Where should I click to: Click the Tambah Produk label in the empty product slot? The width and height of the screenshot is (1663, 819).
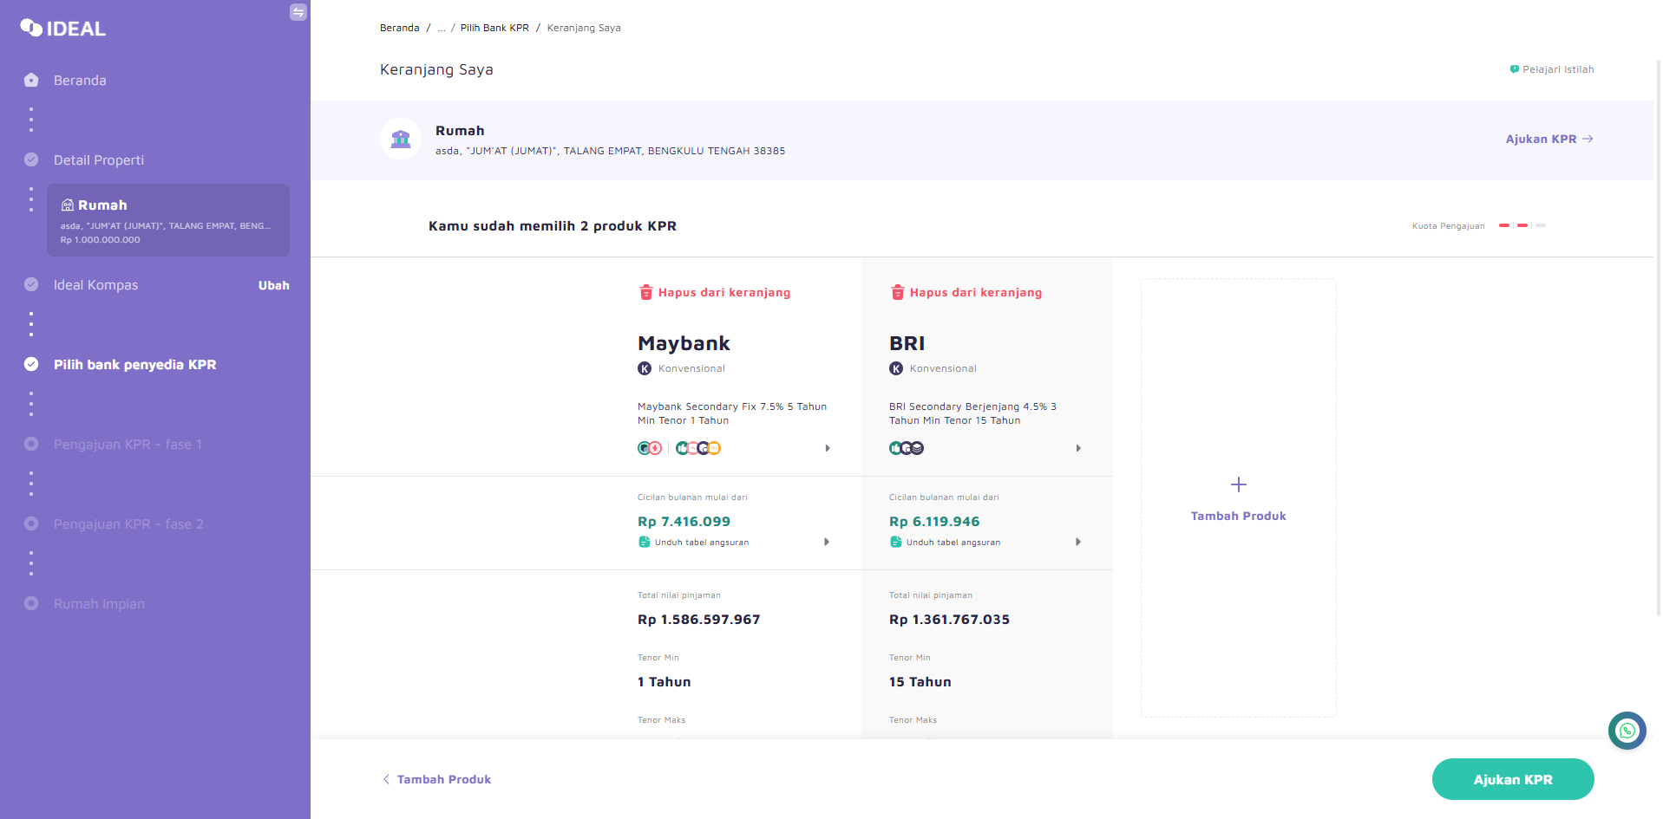point(1239,516)
